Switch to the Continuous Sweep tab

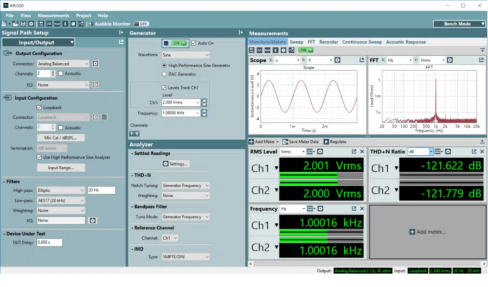[362, 42]
